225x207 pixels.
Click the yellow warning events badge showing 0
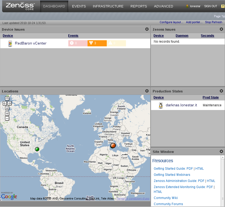(116, 43)
